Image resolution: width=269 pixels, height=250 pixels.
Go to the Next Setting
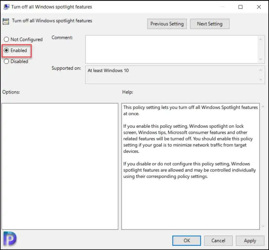[x=210, y=24]
